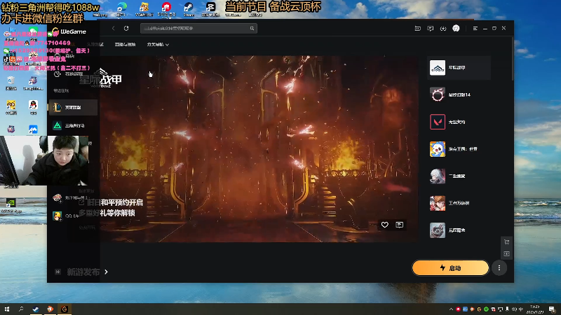Open the Steam desktop shortcut

click(x=189, y=9)
